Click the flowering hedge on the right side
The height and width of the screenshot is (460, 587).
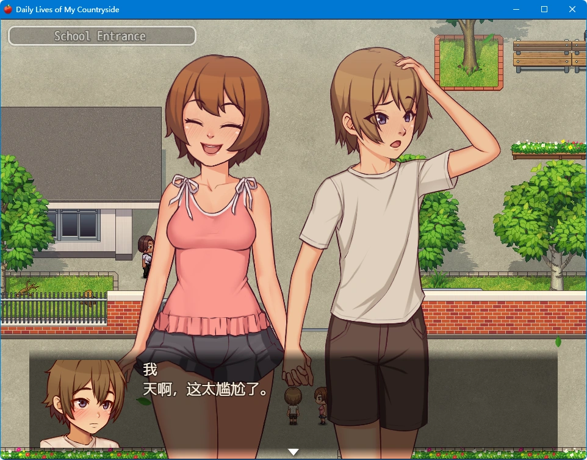(x=546, y=145)
